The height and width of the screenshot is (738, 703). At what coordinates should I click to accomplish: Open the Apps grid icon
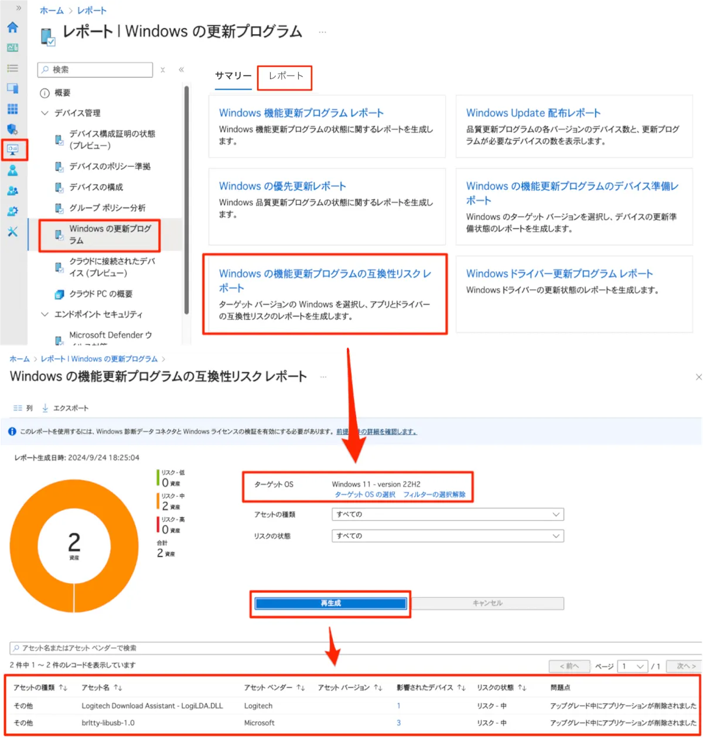[x=12, y=109]
